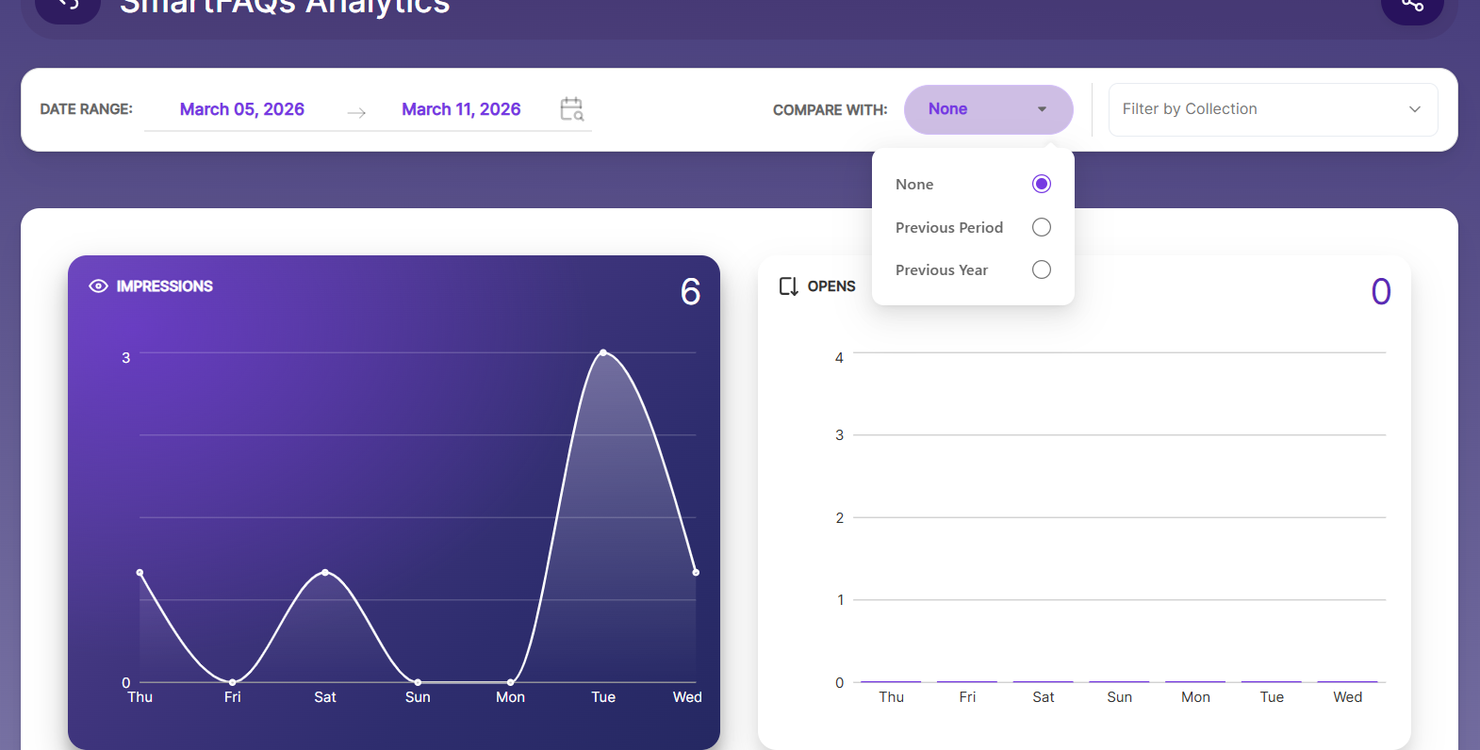The image size is (1480, 750).
Task: Click the Tue peak point on Impressions chart
Action: tap(603, 352)
